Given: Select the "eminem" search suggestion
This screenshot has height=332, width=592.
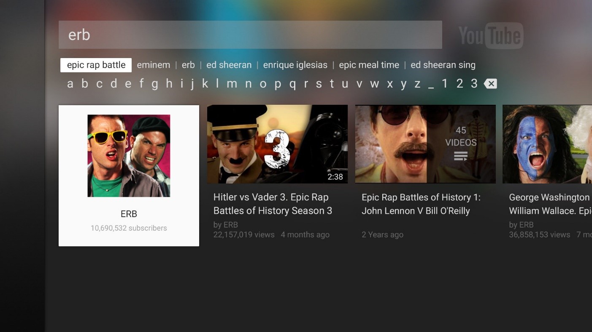Looking at the screenshot, I should (154, 64).
